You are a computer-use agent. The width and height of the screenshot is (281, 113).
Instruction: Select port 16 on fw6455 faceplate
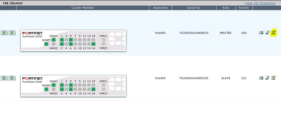pyautogui.click(x=93, y=89)
